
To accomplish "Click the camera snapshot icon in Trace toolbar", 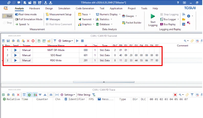I will click(51, 95).
